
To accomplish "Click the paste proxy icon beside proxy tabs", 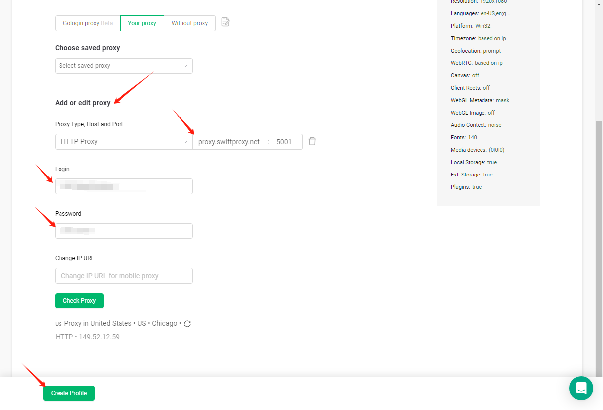I will tap(225, 22).
